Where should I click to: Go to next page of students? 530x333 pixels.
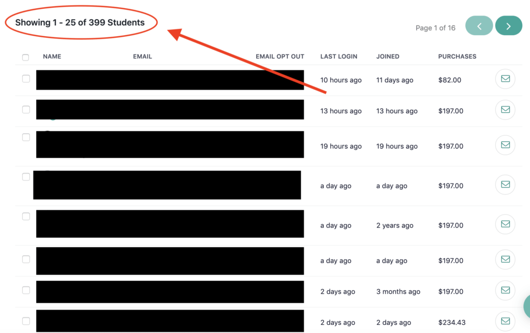click(x=509, y=26)
